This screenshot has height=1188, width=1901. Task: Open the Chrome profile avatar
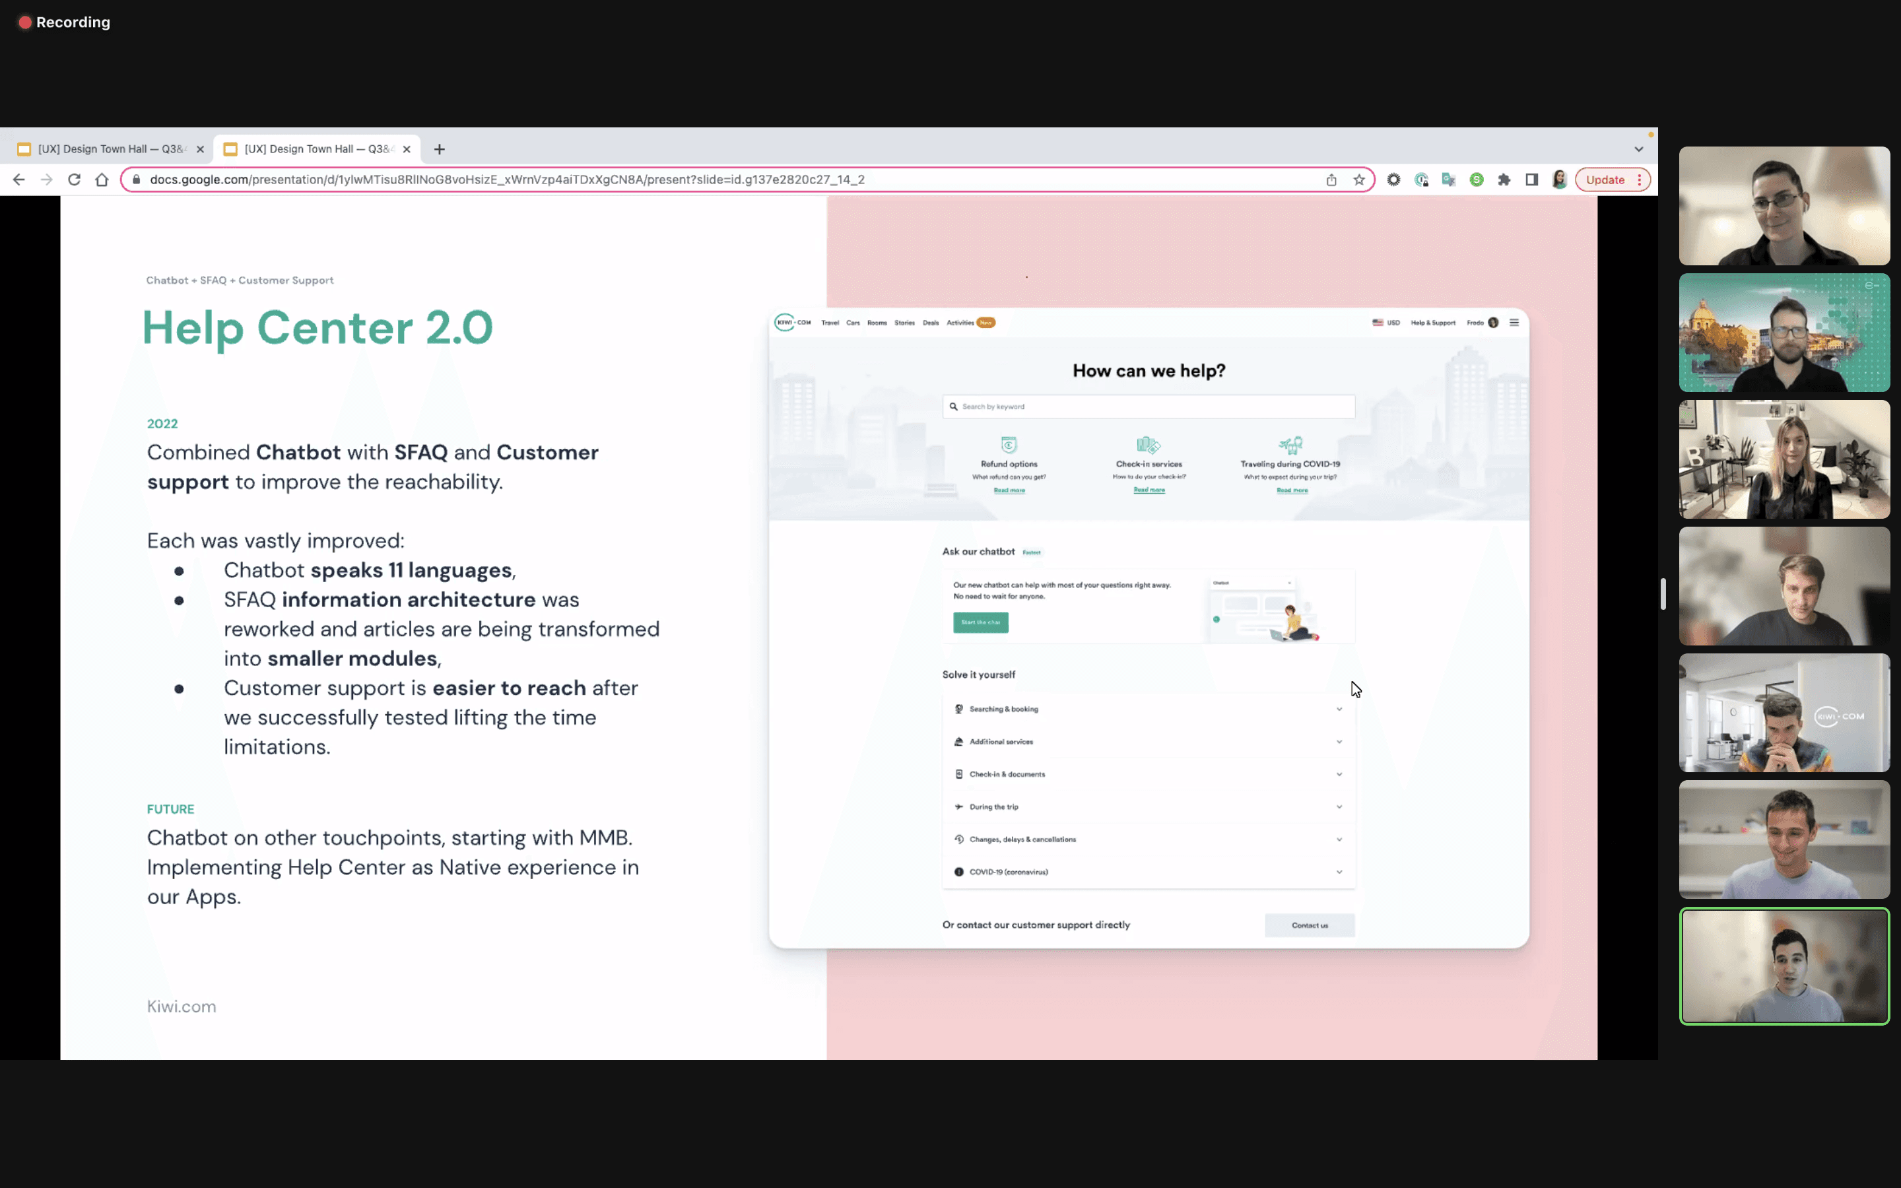click(x=1559, y=180)
